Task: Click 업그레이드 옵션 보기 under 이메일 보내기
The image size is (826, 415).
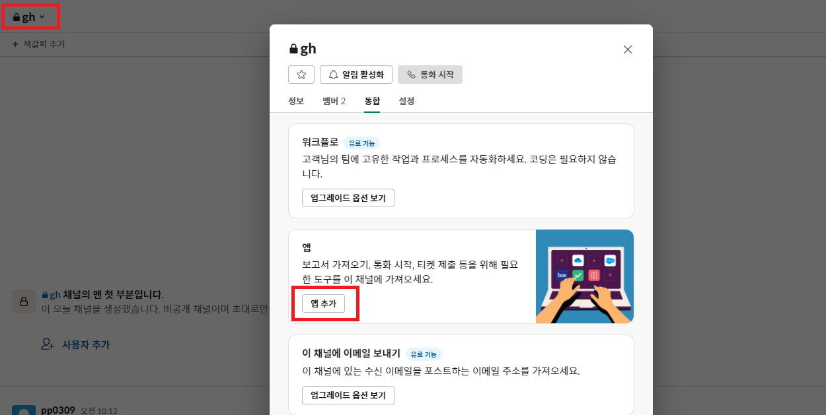Action: tap(348, 395)
